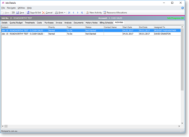Go to next record arrow
This screenshot has width=189, height=137.
78,13
